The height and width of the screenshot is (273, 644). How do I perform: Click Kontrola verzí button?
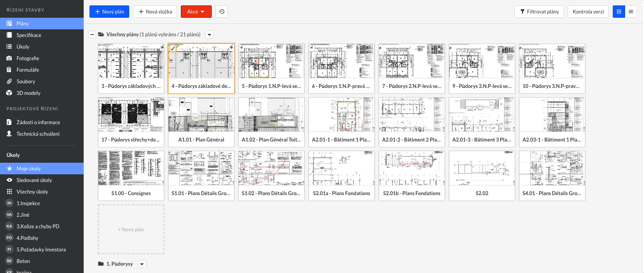tap(588, 12)
